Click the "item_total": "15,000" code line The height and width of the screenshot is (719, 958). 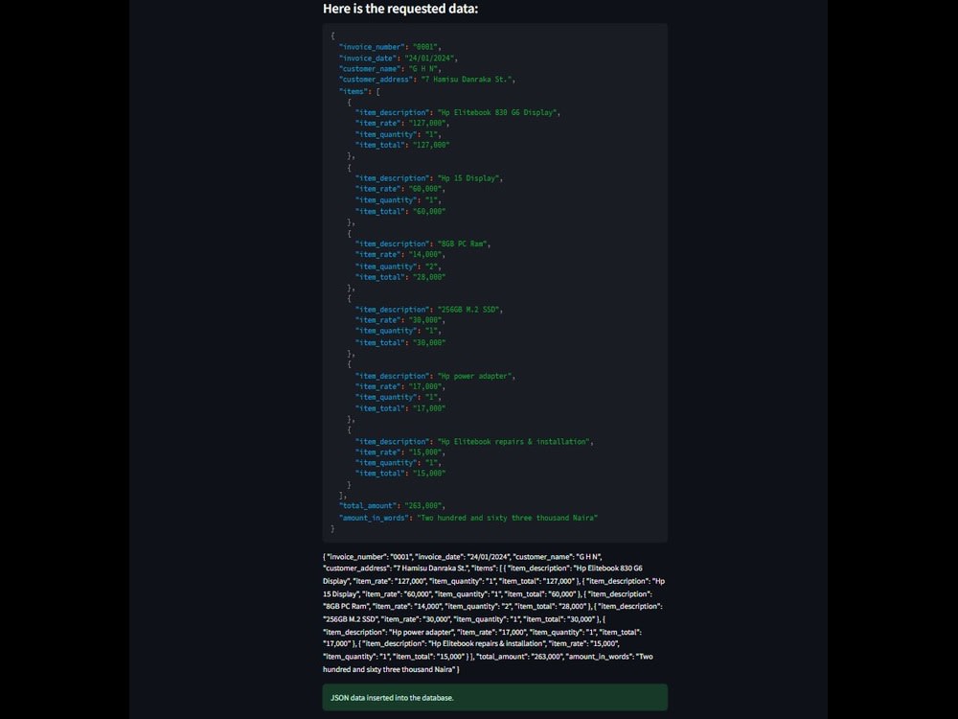coord(400,474)
